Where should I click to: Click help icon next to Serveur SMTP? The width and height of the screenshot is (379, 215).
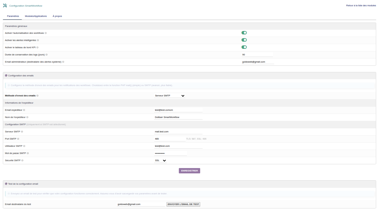point(22,131)
